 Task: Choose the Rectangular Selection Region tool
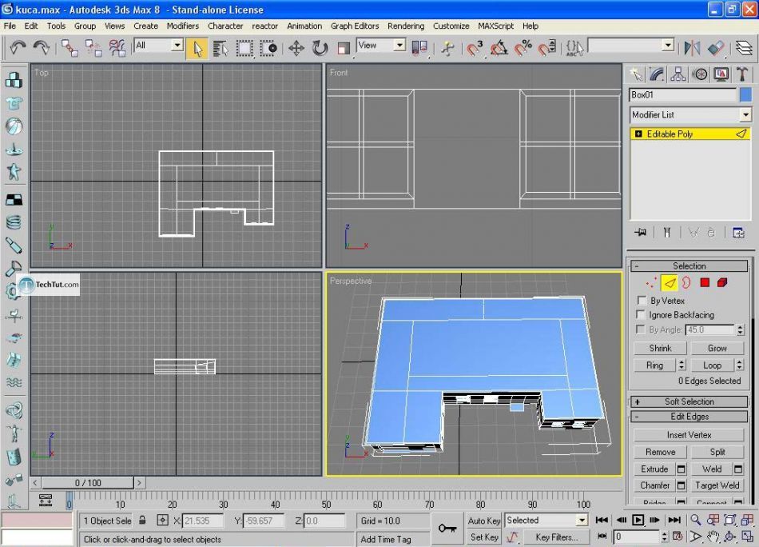pyautogui.click(x=244, y=49)
